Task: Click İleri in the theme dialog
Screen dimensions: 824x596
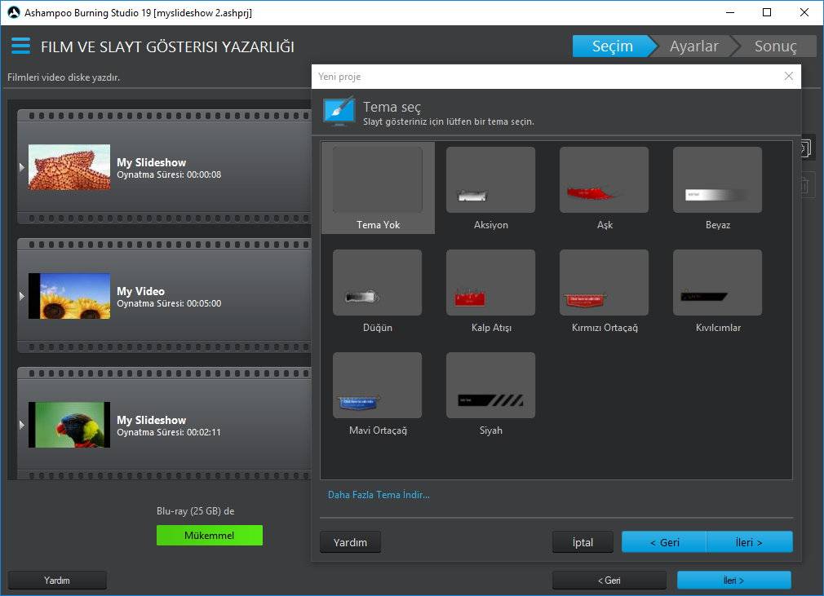Action: 749,542
